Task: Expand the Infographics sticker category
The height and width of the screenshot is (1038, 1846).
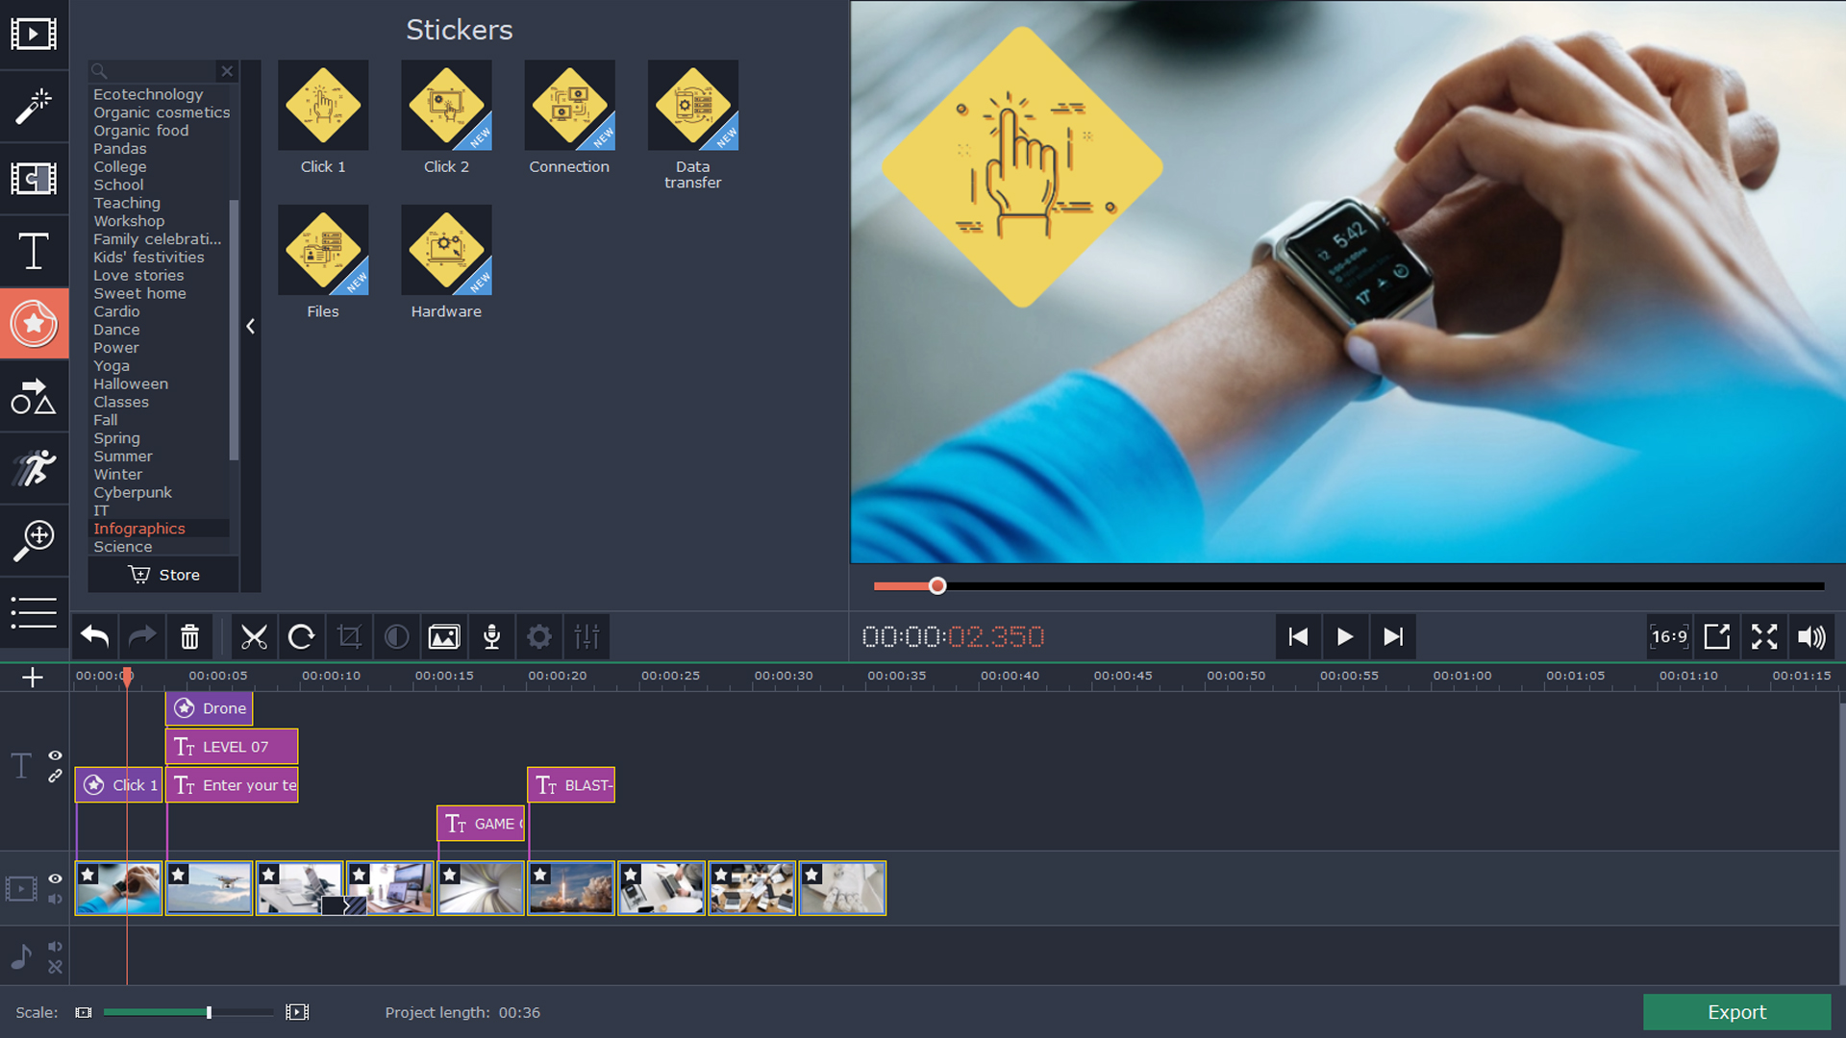Action: [139, 529]
